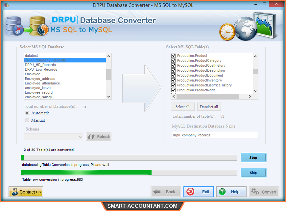
Task: Click the chart graph icon in header
Action: [265, 25]
